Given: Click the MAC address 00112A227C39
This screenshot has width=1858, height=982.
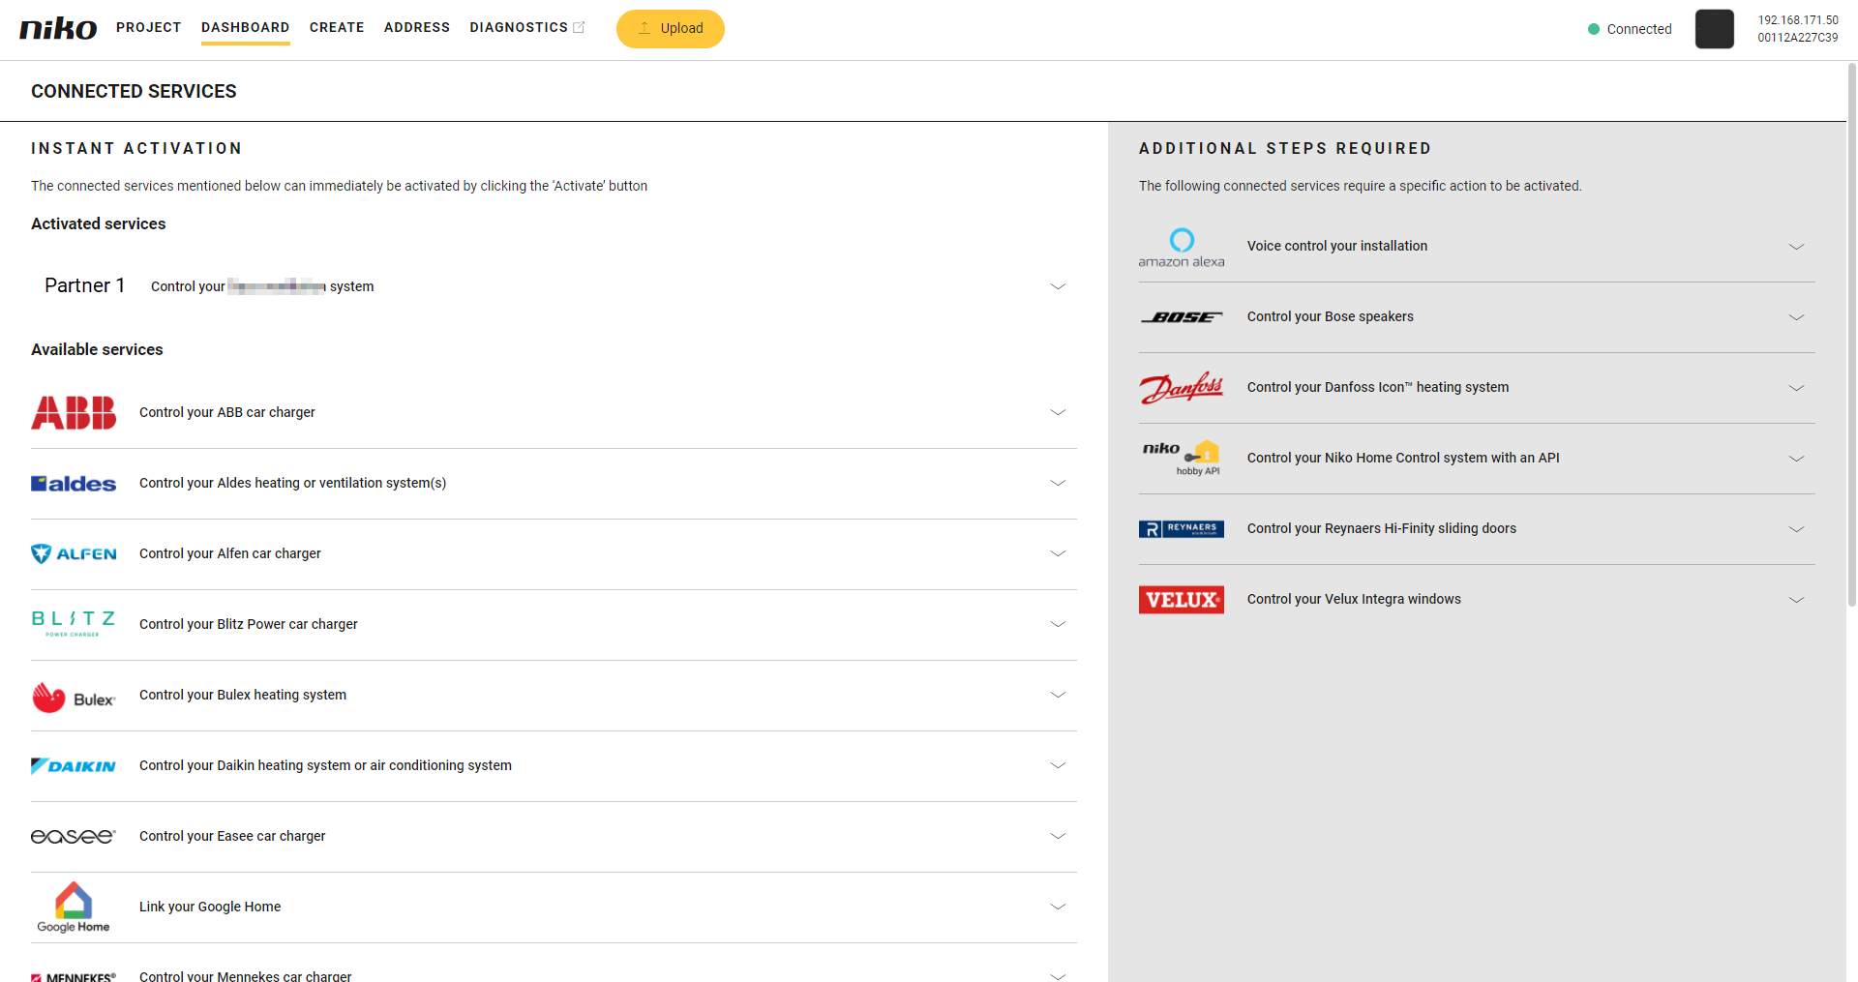Looking at the screenshot, I should [1798, 38].
